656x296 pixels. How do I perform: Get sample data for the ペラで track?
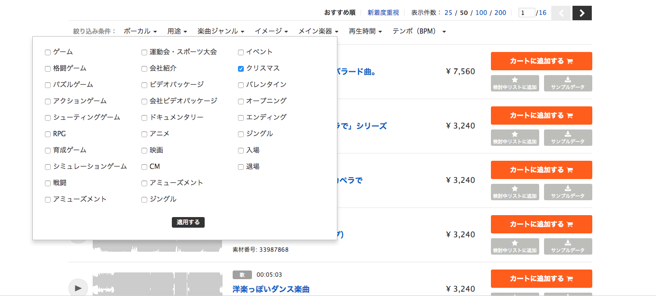[568, 192]
